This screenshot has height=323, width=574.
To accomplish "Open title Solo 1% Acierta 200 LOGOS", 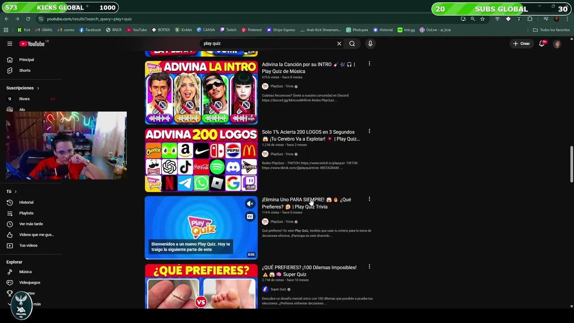I will (311, 135).
